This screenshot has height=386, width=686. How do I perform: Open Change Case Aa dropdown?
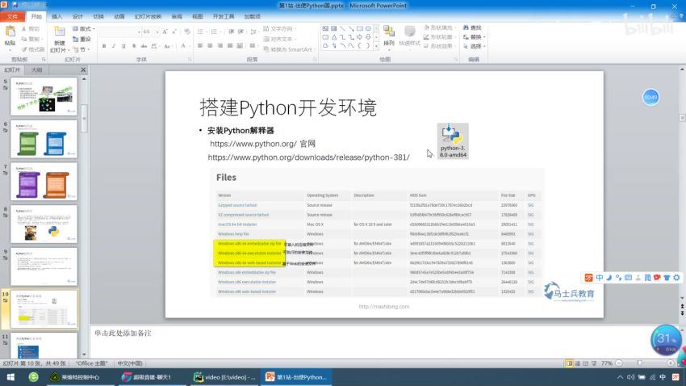tap(168, 46)
